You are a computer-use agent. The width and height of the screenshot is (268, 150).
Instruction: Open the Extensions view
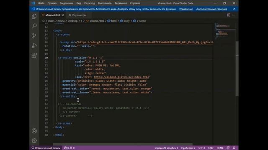click(x=34, y=55)
